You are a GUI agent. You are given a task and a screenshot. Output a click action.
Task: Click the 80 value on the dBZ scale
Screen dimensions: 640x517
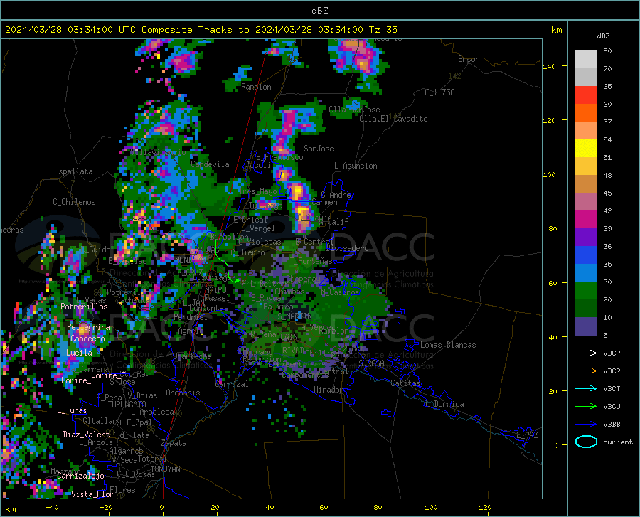pos(607,51)
